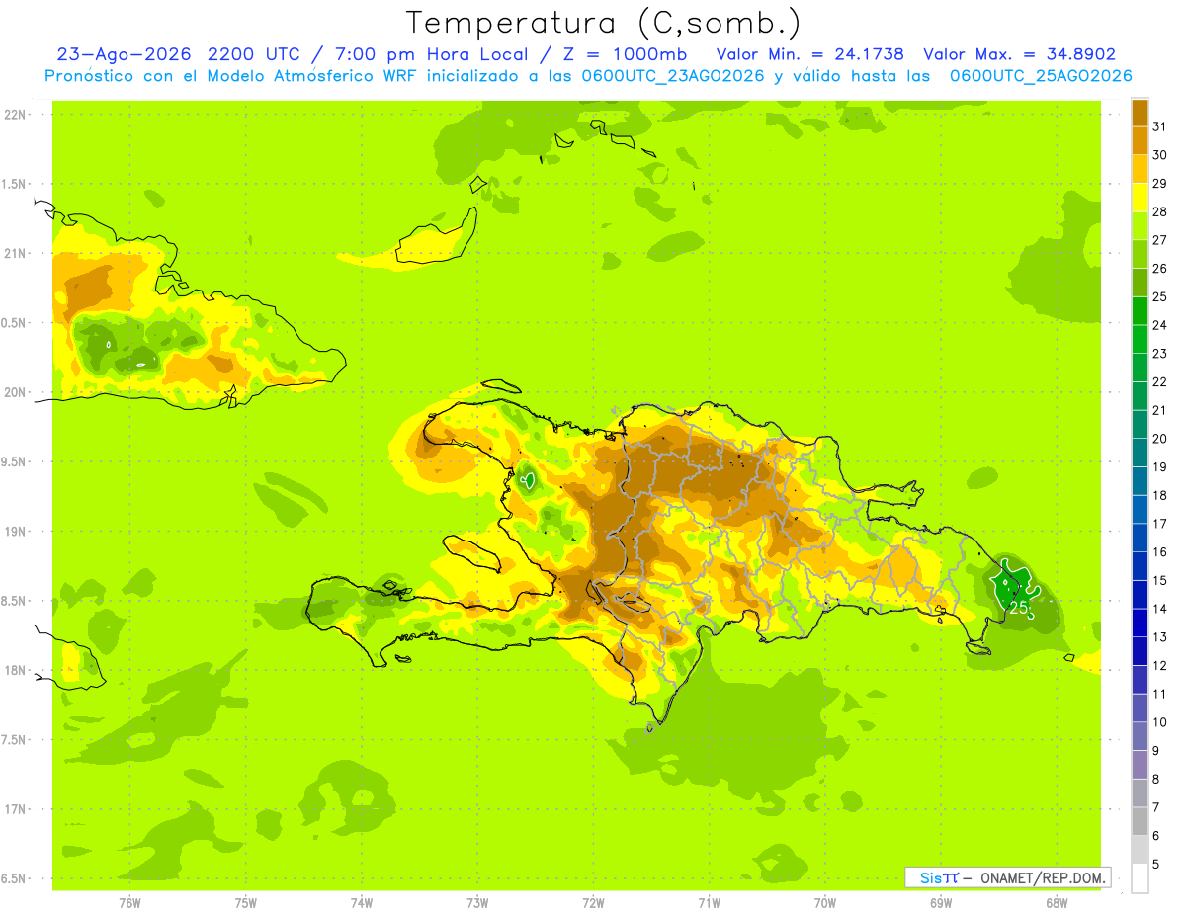This screenshot has width=1186, height=916.
Task: Click the 'SisTT - ONAMET/REP.DOM.' credit label
Action: [x=1008, y=877]
